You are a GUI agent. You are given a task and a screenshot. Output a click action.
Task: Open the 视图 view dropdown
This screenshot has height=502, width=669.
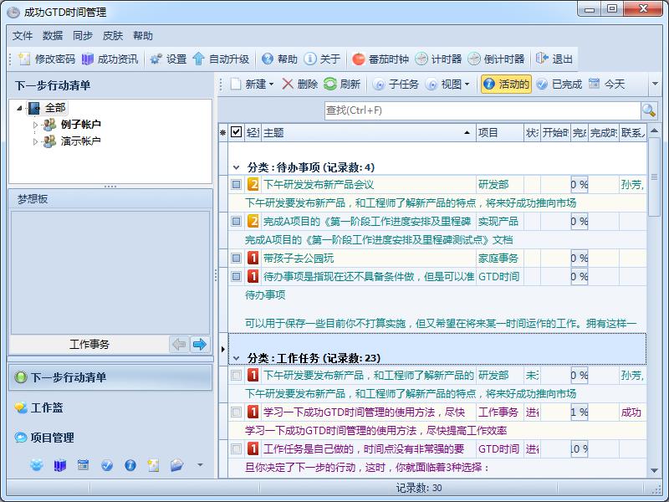447,85
